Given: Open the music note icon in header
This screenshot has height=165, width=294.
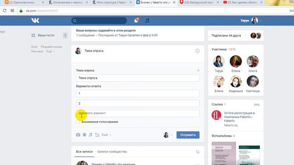Looking at the screenshot, I should click(147, 21).
